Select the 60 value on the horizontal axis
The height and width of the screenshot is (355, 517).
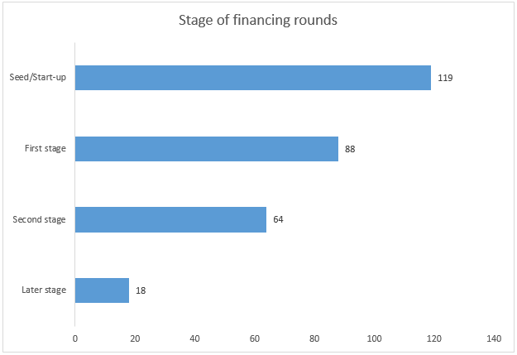pyautogui.click(x=255, y=338)
